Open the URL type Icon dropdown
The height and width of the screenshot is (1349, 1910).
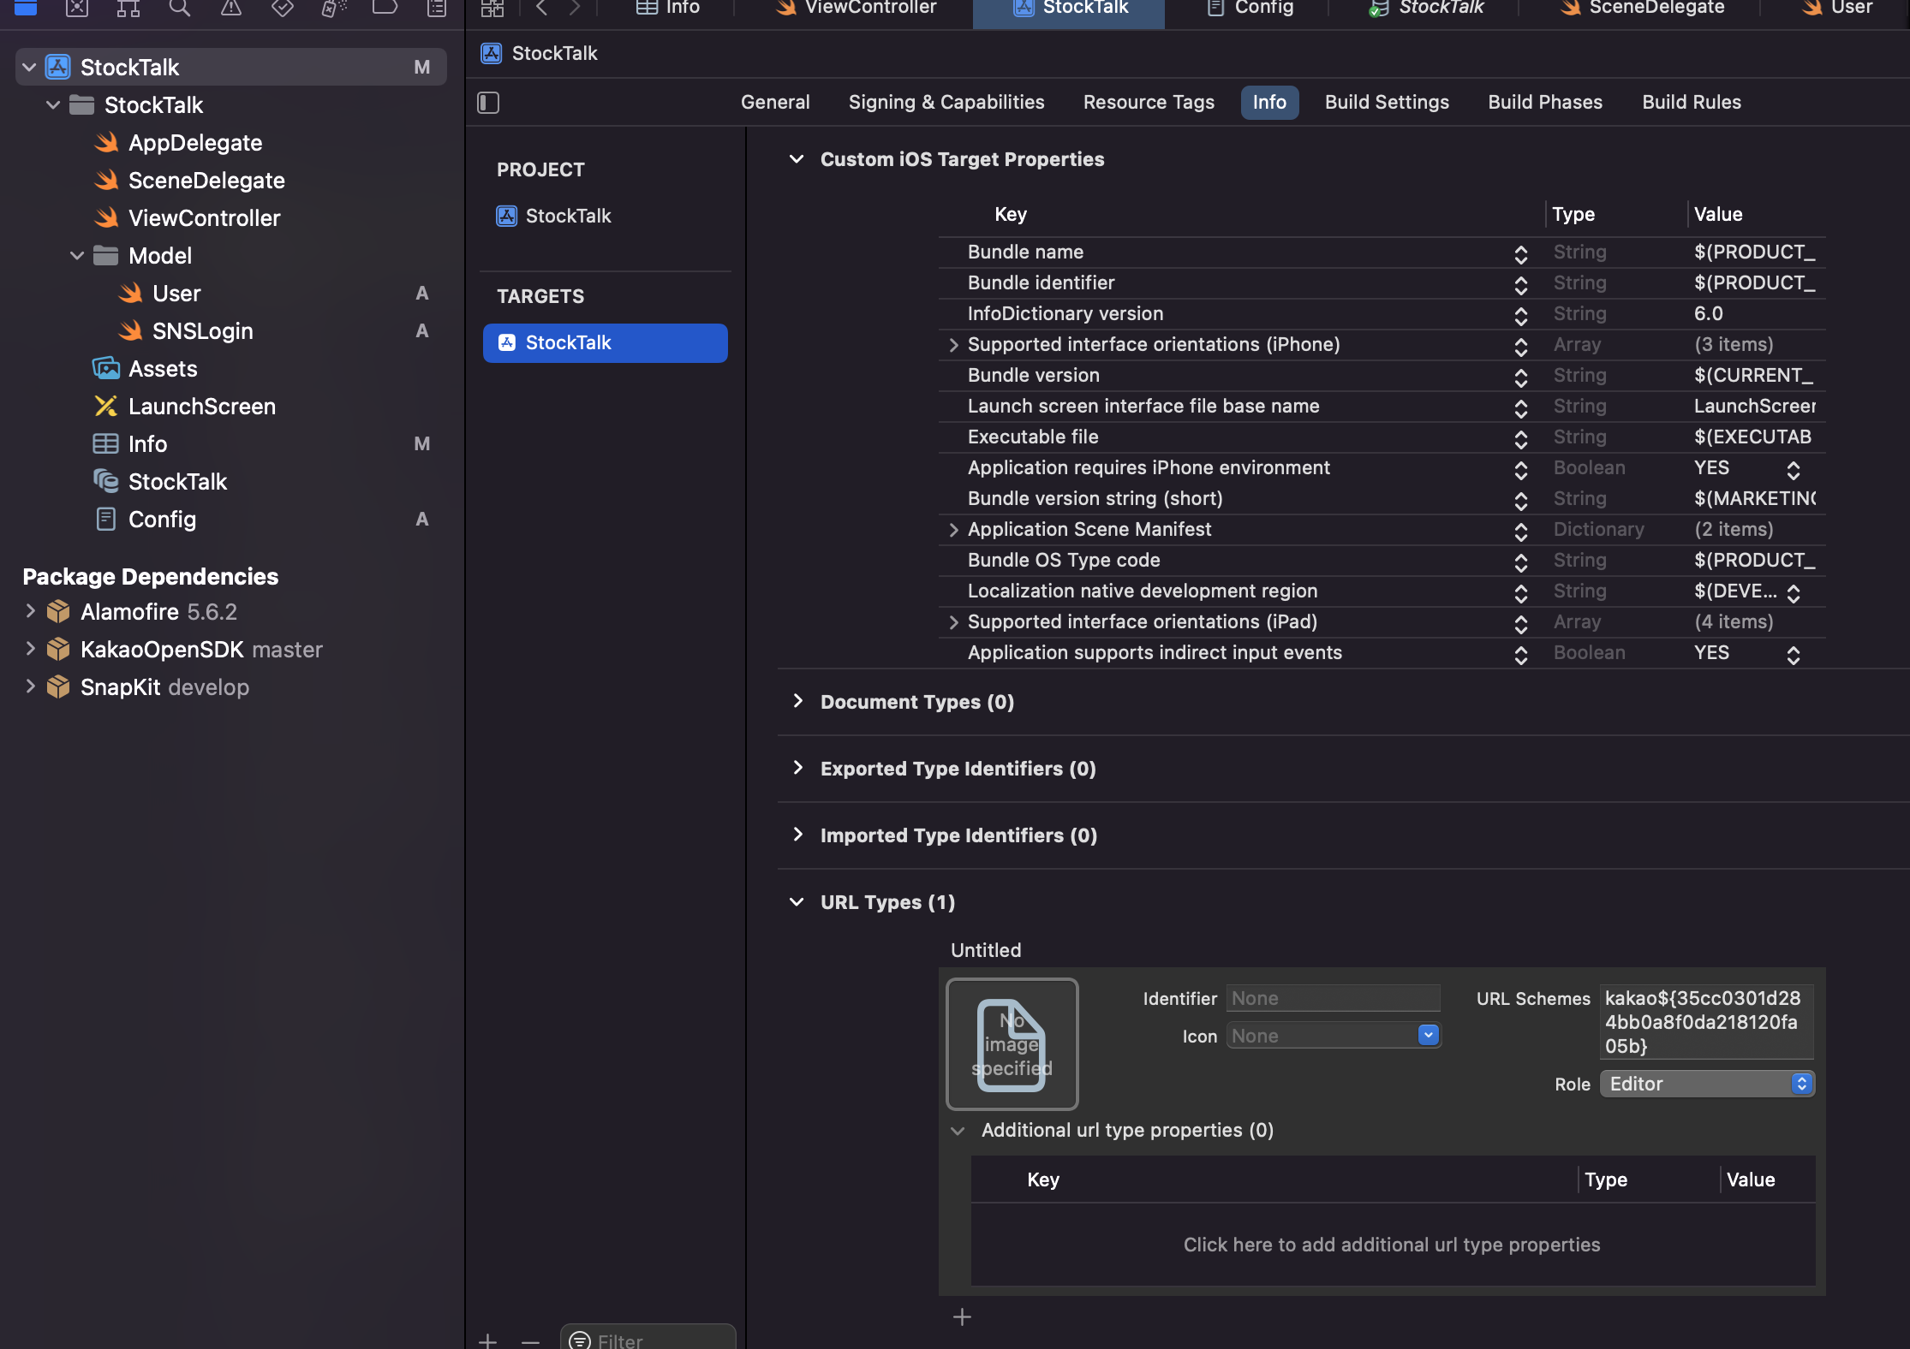pyautogui.click(x=1428, y=1036)
